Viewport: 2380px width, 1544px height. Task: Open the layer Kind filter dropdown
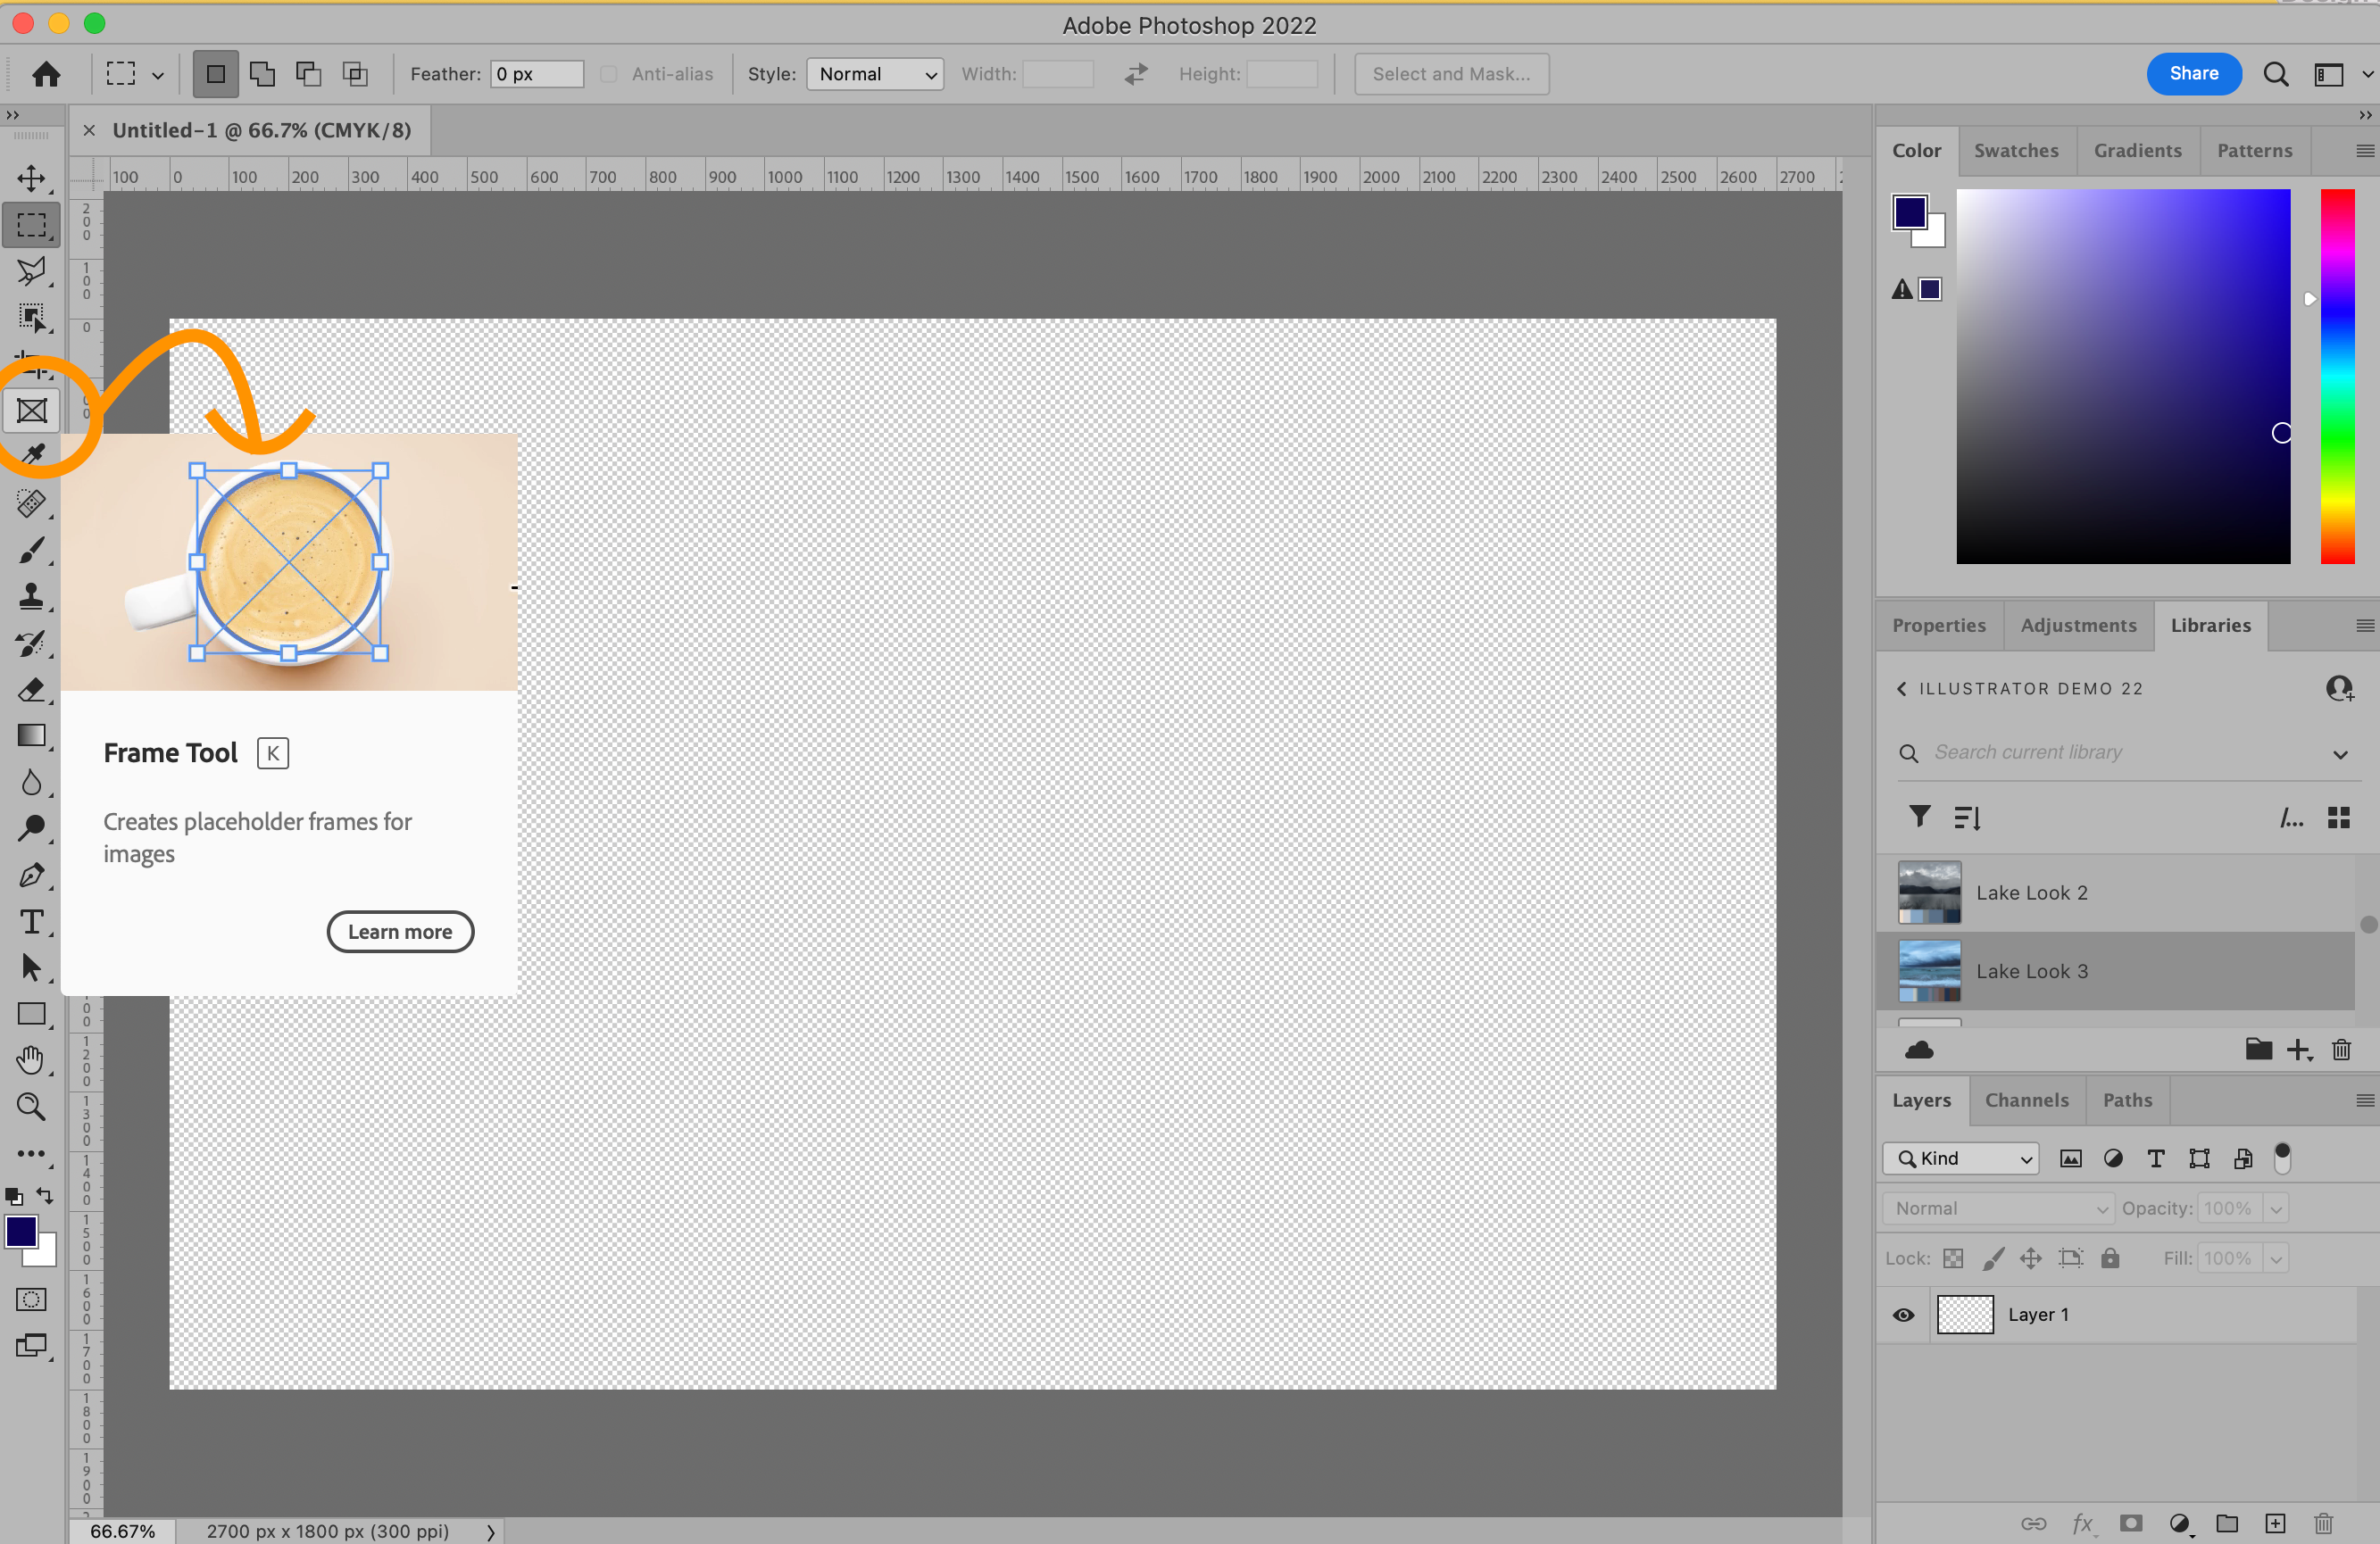click(1960, 1158)
